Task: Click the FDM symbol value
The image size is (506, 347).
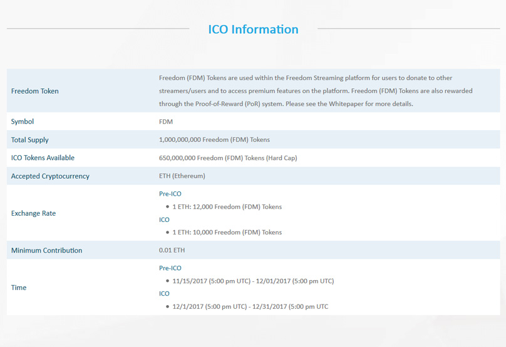Action: (x=166, y=122)
